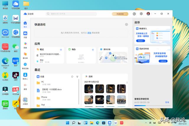Select 备忘录 in the sidebar
This screenshot has width=189, height=126.
(25, 55)
